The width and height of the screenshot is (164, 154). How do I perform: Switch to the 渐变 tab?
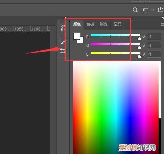point(104,24)
